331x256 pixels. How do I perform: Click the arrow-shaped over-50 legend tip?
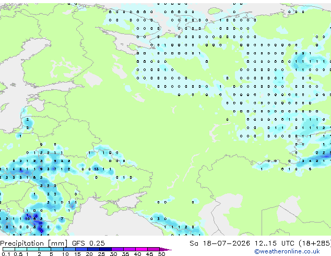coord(165,249)
